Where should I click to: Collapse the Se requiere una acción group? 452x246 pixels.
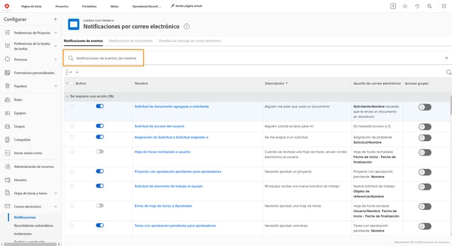(67, 96)
